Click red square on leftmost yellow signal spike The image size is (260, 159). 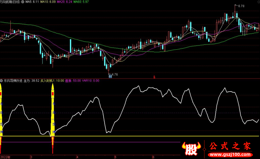coord(1,94)
